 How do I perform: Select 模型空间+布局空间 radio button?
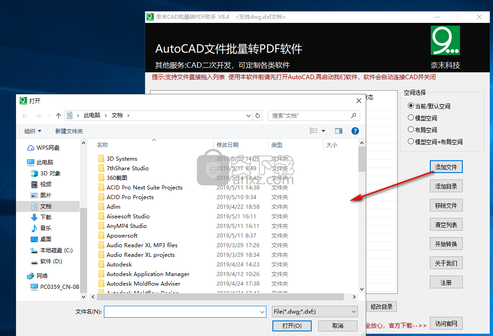411,142
